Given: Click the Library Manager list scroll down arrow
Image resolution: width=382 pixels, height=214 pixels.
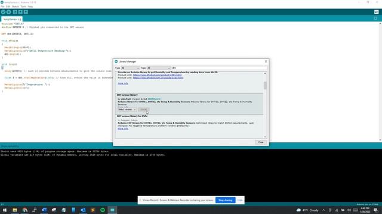Looking at the screenshot, I should [x=265, y=137].
